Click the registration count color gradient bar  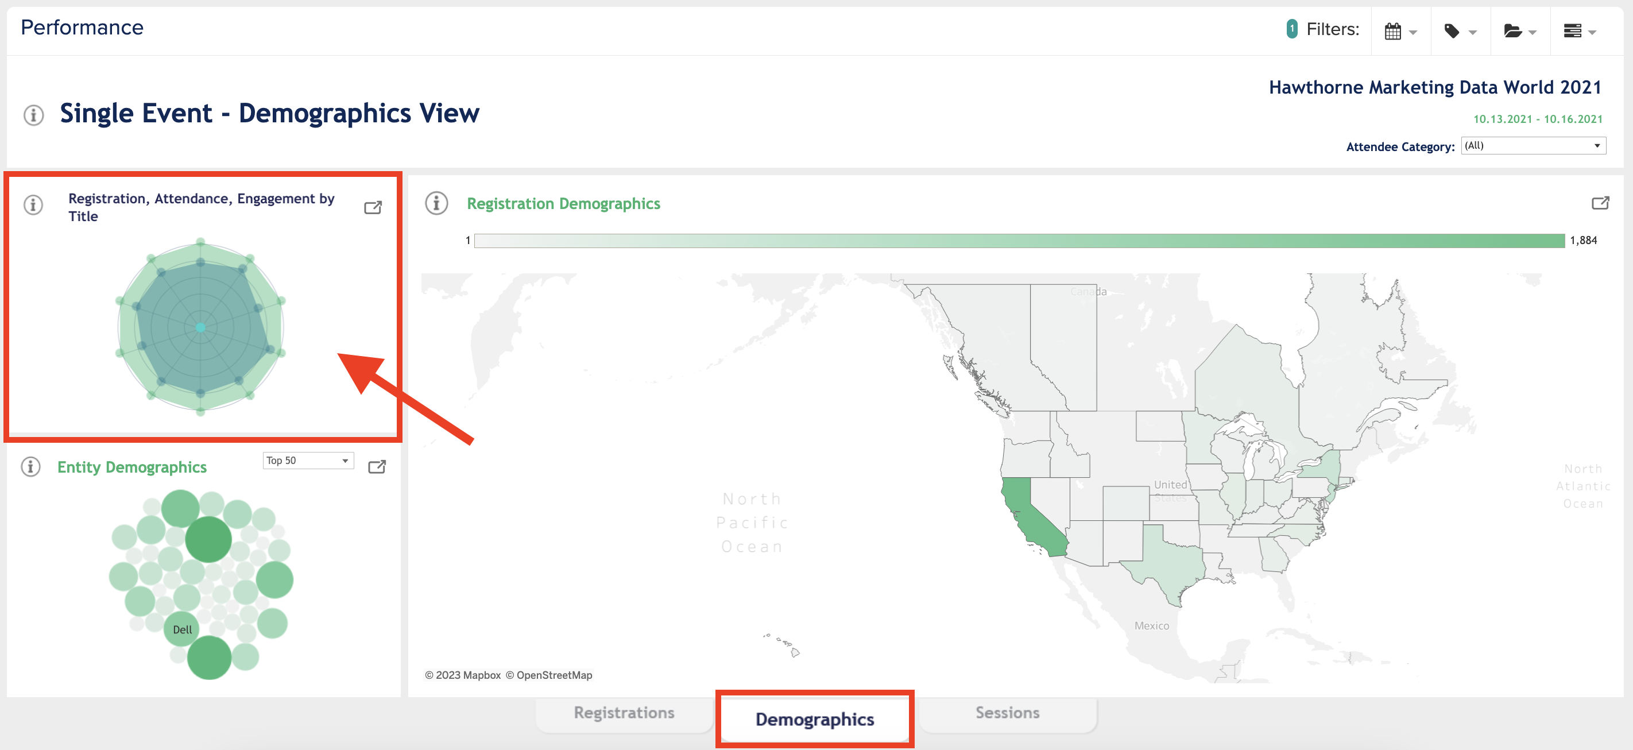click(1019, 240)
